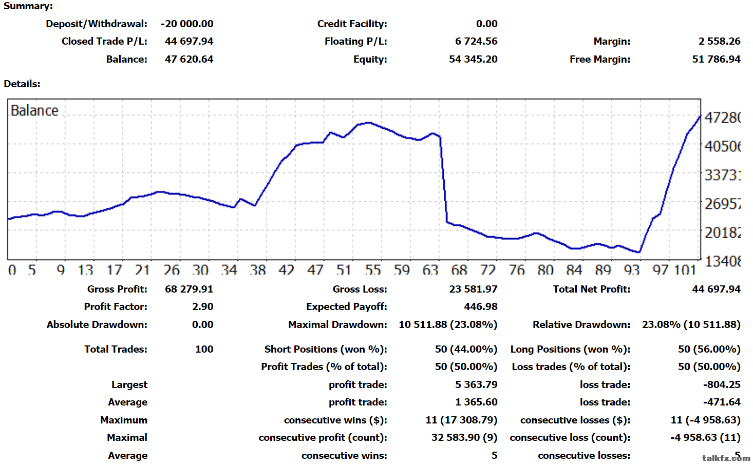The width and height of the screenshot is (753, 464).
Task: Click the Largest row label
Action: 129,384
